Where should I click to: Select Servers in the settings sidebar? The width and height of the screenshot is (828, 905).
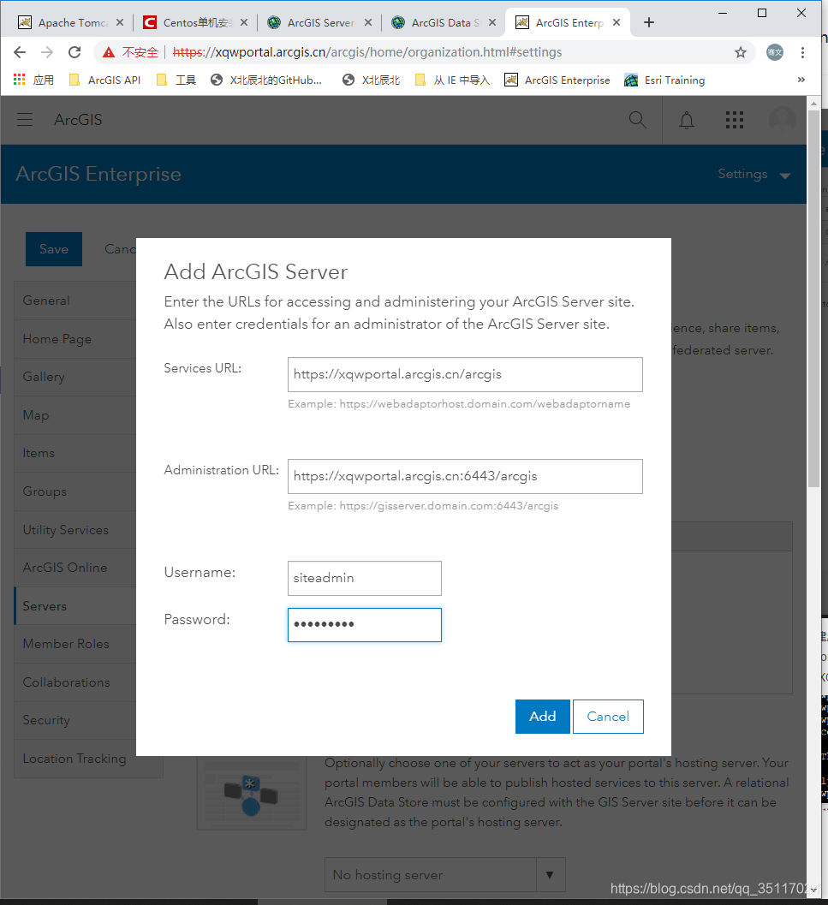pos(75,606)
